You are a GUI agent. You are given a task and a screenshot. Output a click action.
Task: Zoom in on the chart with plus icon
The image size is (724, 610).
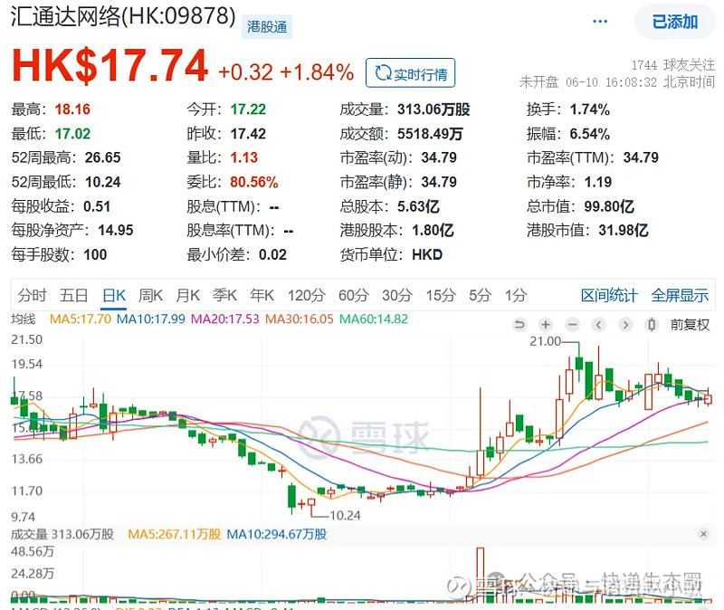tap(545, 324)
